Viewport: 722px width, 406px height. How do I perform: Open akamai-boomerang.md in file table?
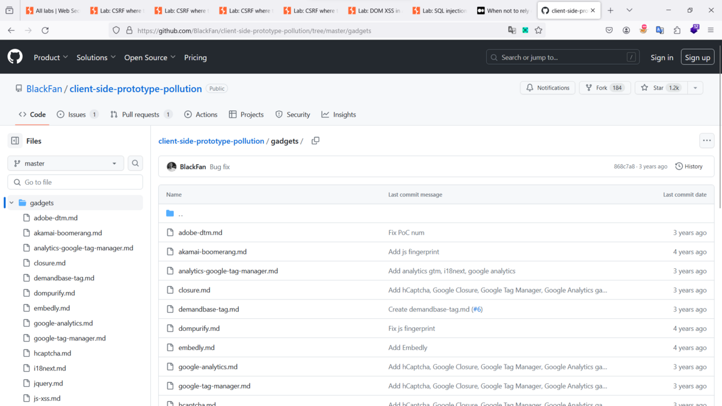click(212, 251)
